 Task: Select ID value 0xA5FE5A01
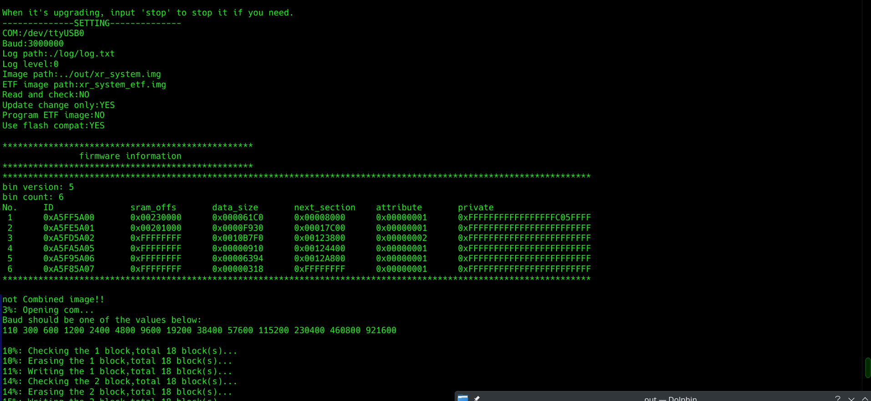pos(69,228)
